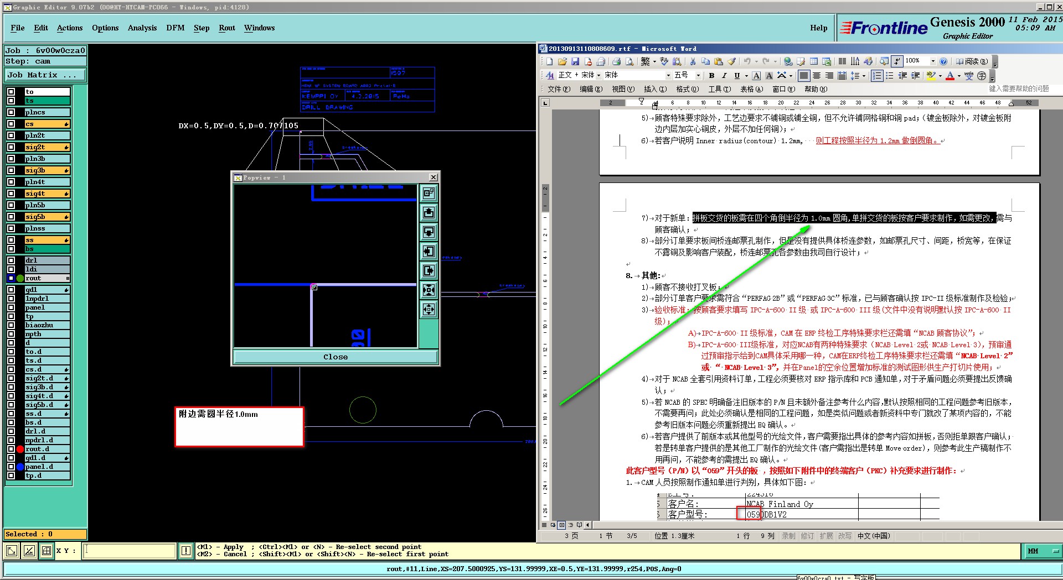The image size is (1063, 580).
Task: Click the Print icon in Word toolbar
Action: (616, 61)
